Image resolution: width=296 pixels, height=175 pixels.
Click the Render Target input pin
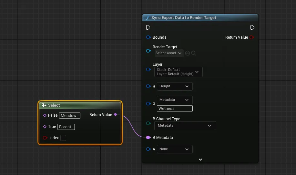point(148,51)
